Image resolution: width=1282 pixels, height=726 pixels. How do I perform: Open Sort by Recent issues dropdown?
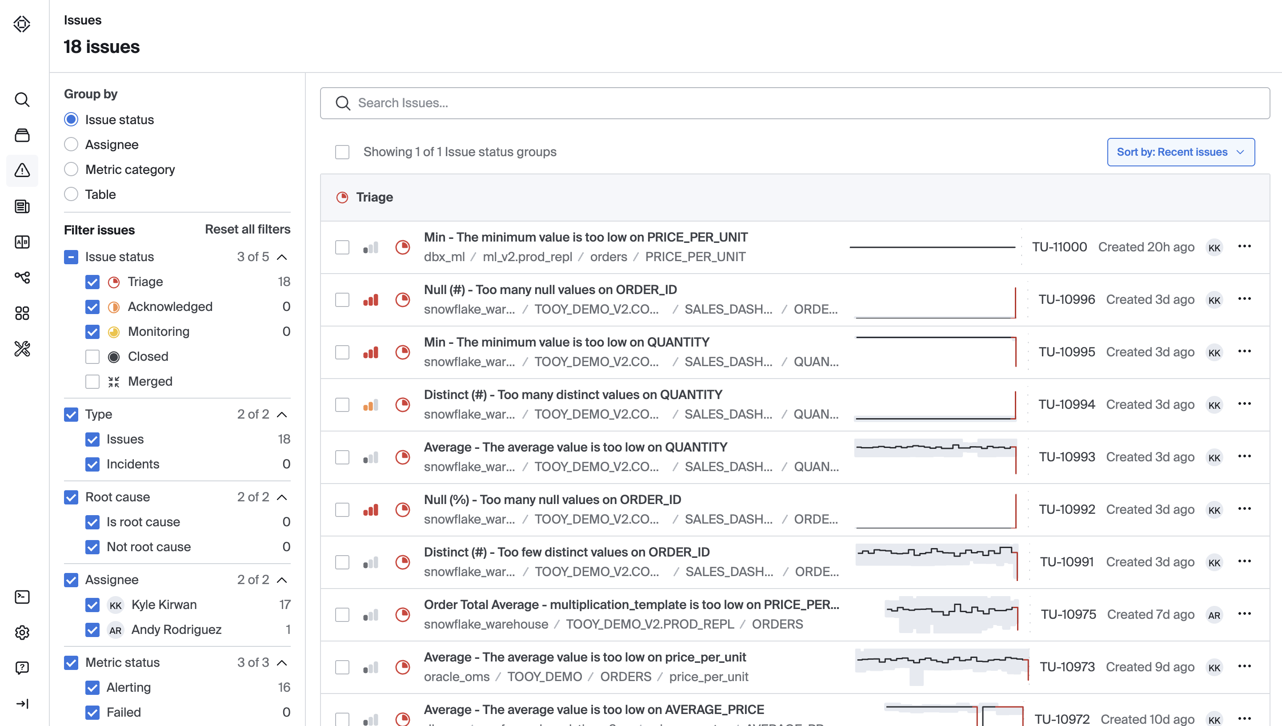(1180, 152)
